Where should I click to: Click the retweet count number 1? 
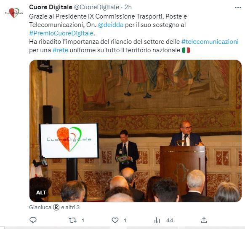83,221
